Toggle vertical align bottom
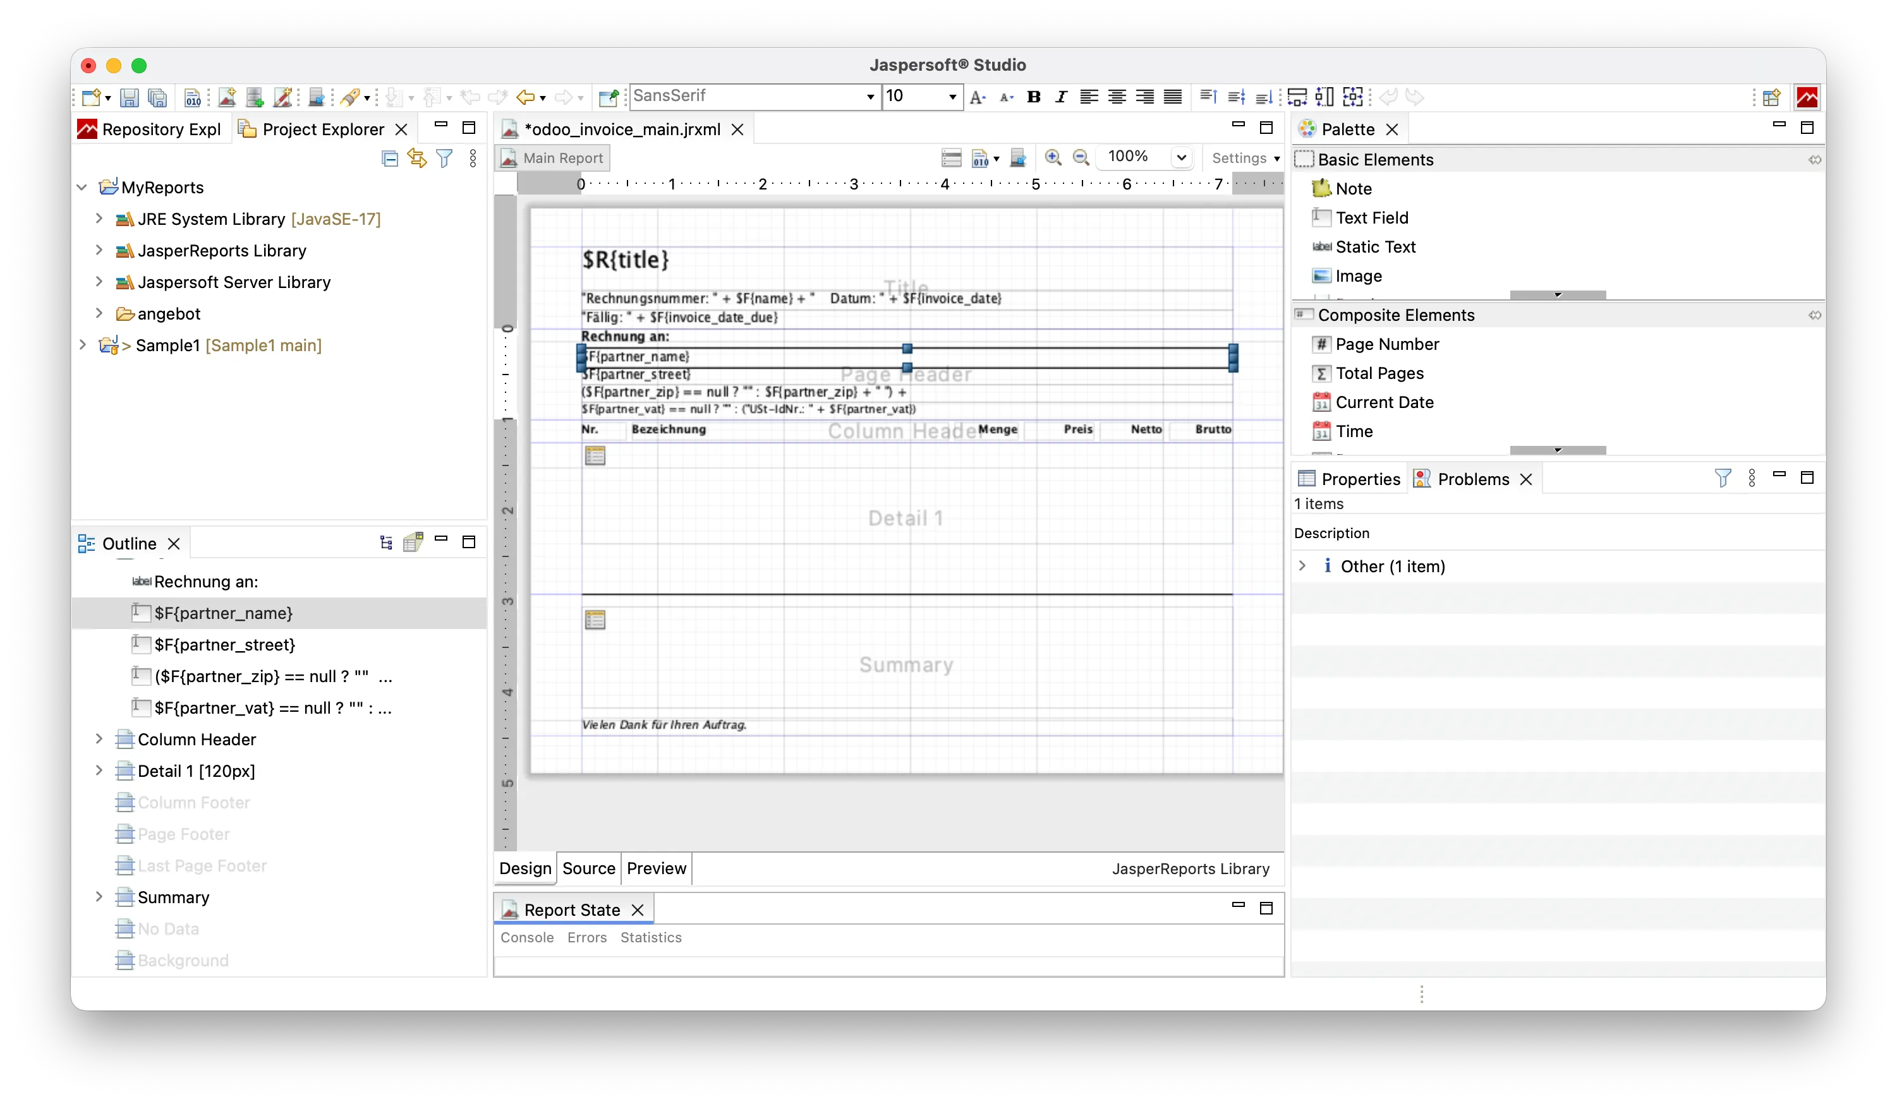 coord(1264,97)
